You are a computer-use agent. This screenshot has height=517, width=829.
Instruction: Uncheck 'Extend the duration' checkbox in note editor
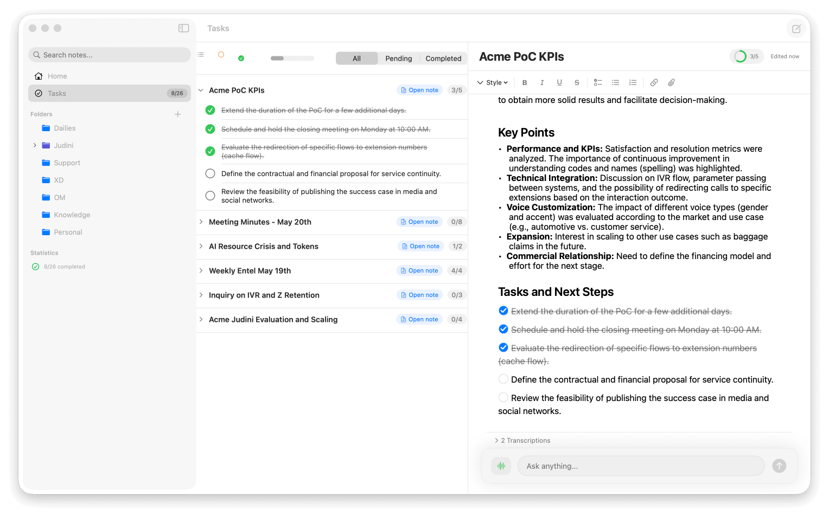503,311
